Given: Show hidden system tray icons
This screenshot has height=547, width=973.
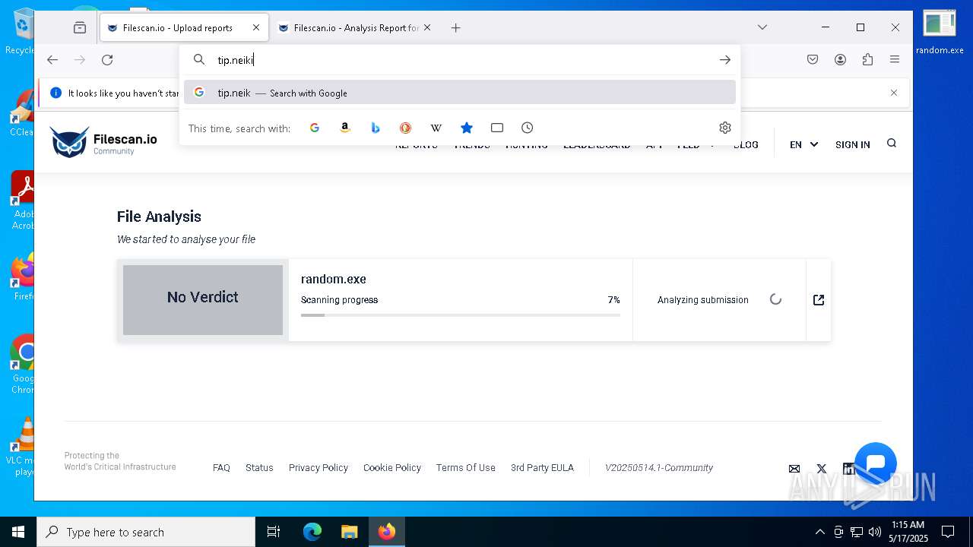Looking at the screenshot, I should [819, 532].
